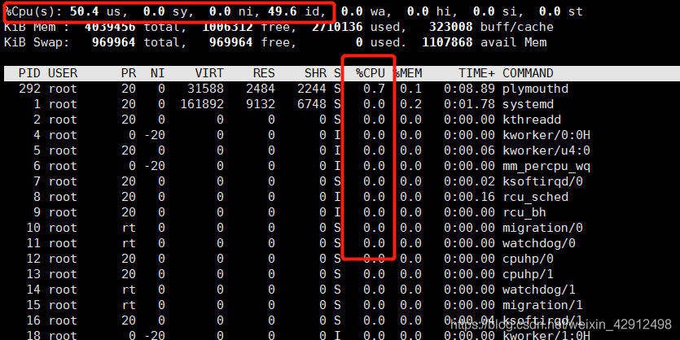The width and height of the screenshot is (680, 340).
Task: Click PID 16 in process list
Action: pyautogui.click(x=33, y=320)
